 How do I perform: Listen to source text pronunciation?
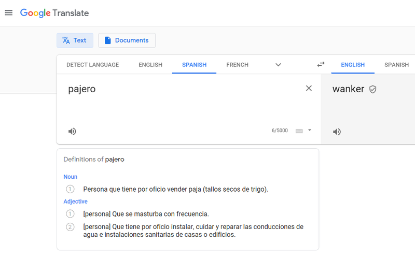coord(72,132)
